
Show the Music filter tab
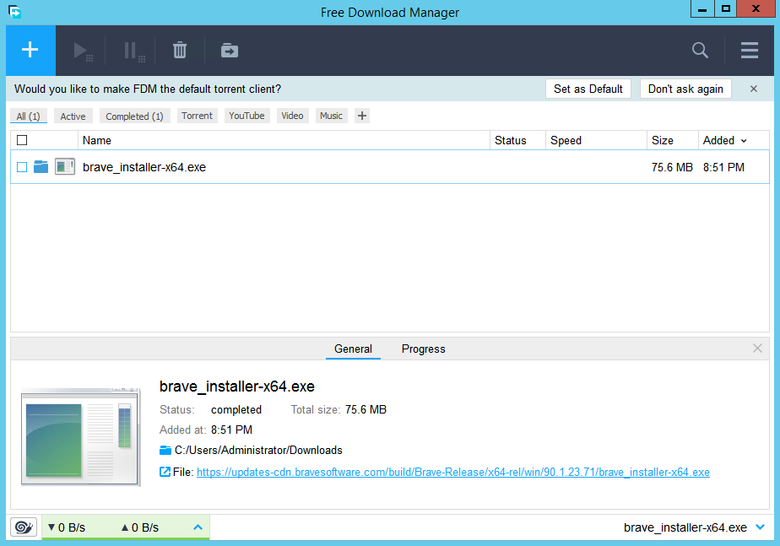(331, 116)
